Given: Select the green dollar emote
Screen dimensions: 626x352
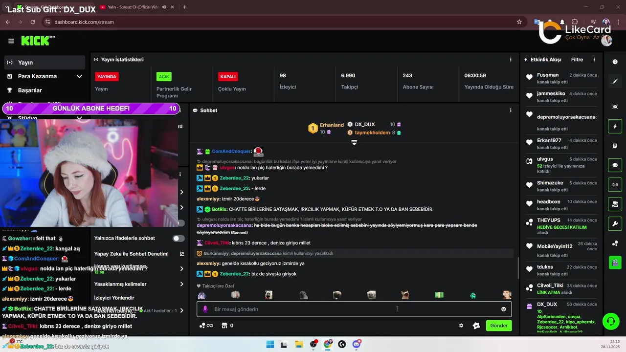Looking at the screenshot, I should click(x=439, y=295).
